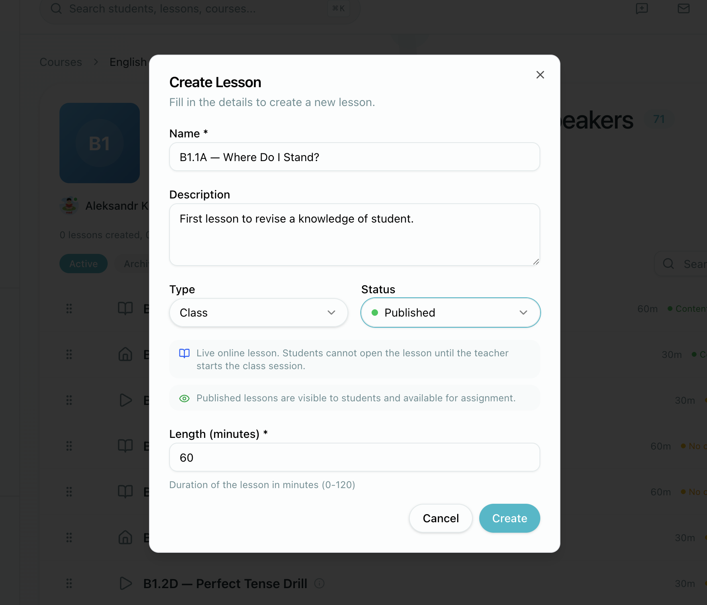Click the lessons search magnifier icon
Screen dimensions: 707x605
point(668,264)
